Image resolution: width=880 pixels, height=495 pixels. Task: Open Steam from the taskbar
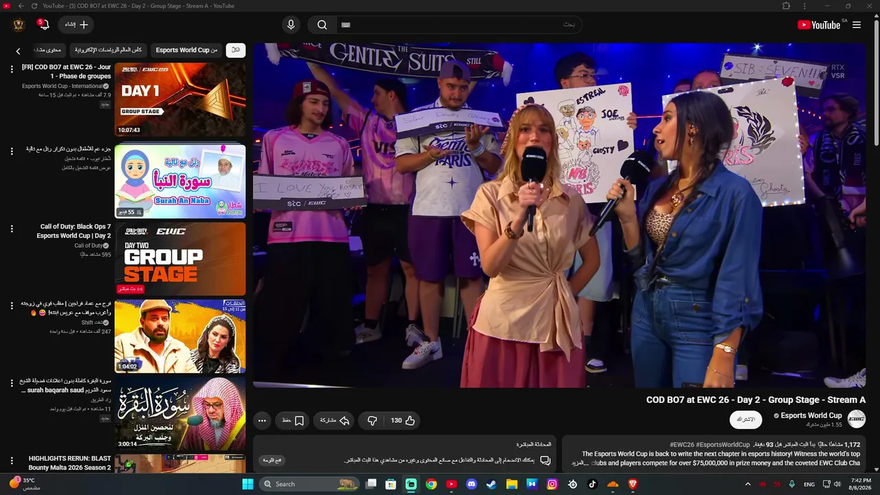click(x=492, y=484)
